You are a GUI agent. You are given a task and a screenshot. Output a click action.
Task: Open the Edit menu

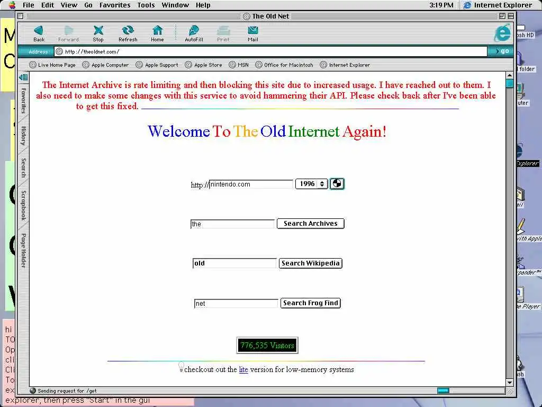pos(48,5)
